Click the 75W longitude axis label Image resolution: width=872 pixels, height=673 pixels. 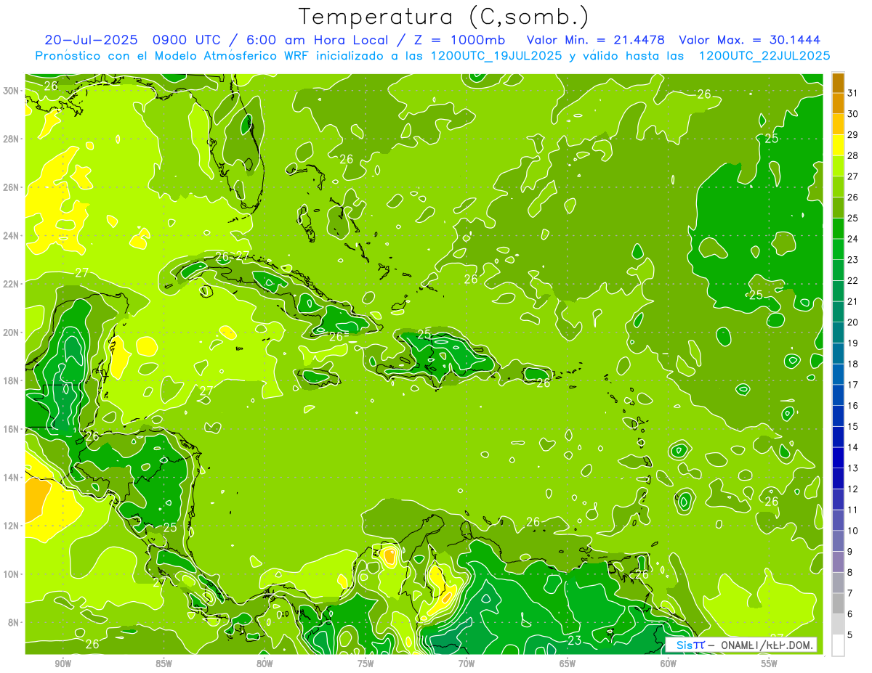pos(366,664)
